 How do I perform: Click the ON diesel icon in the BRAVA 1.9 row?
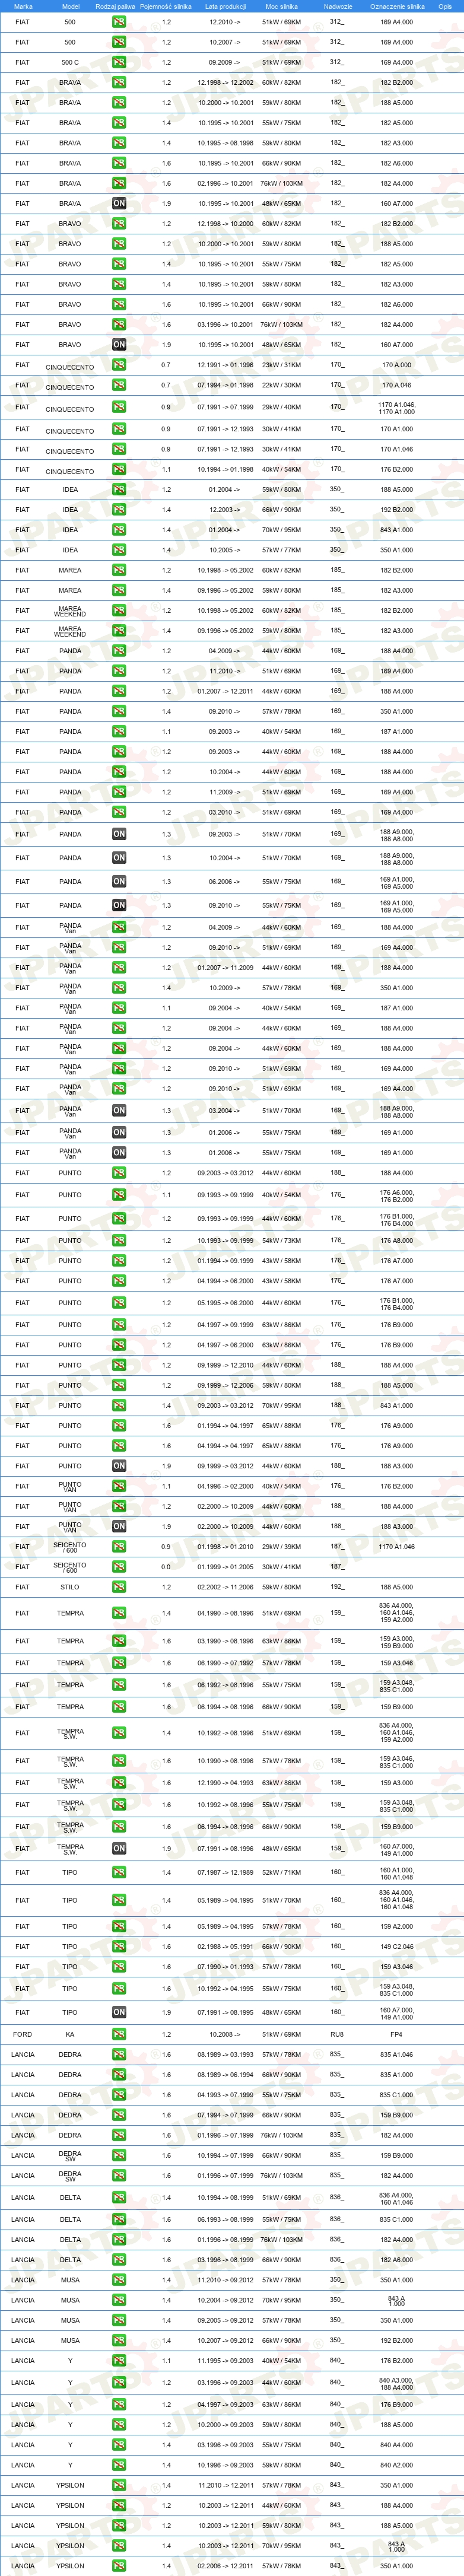[119, 203]
